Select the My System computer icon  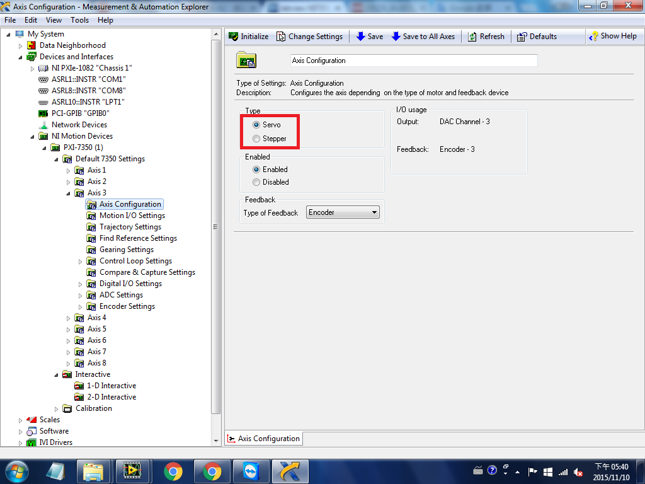pyautogui.click(x=20, y=34)
